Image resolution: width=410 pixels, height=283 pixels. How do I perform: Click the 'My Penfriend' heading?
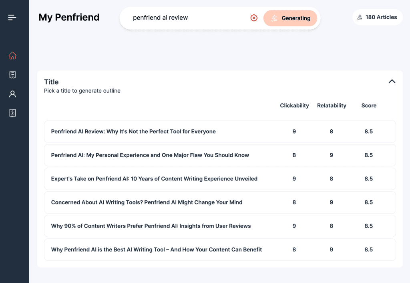click(69, 17)
